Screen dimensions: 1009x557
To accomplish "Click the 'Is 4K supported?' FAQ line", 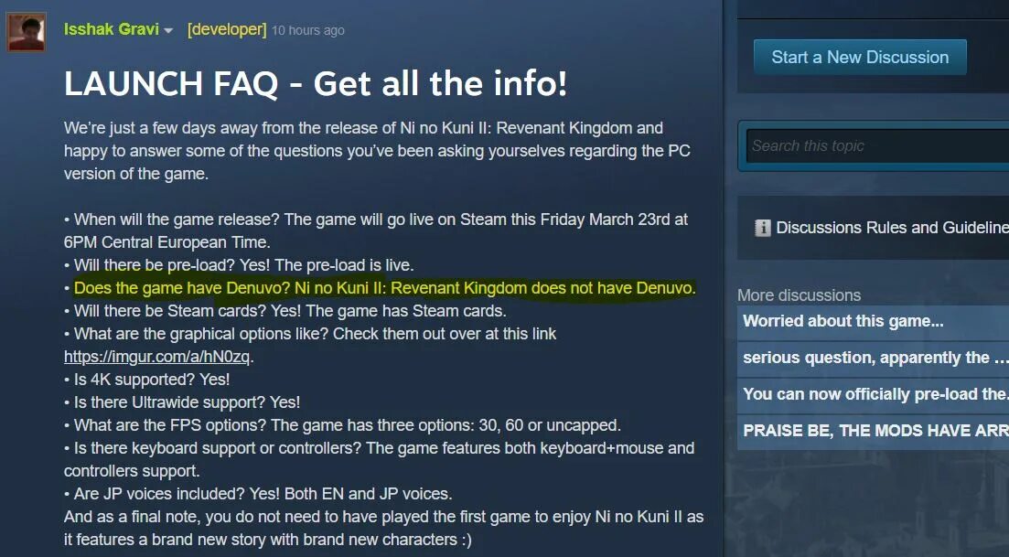I will 146,380.
